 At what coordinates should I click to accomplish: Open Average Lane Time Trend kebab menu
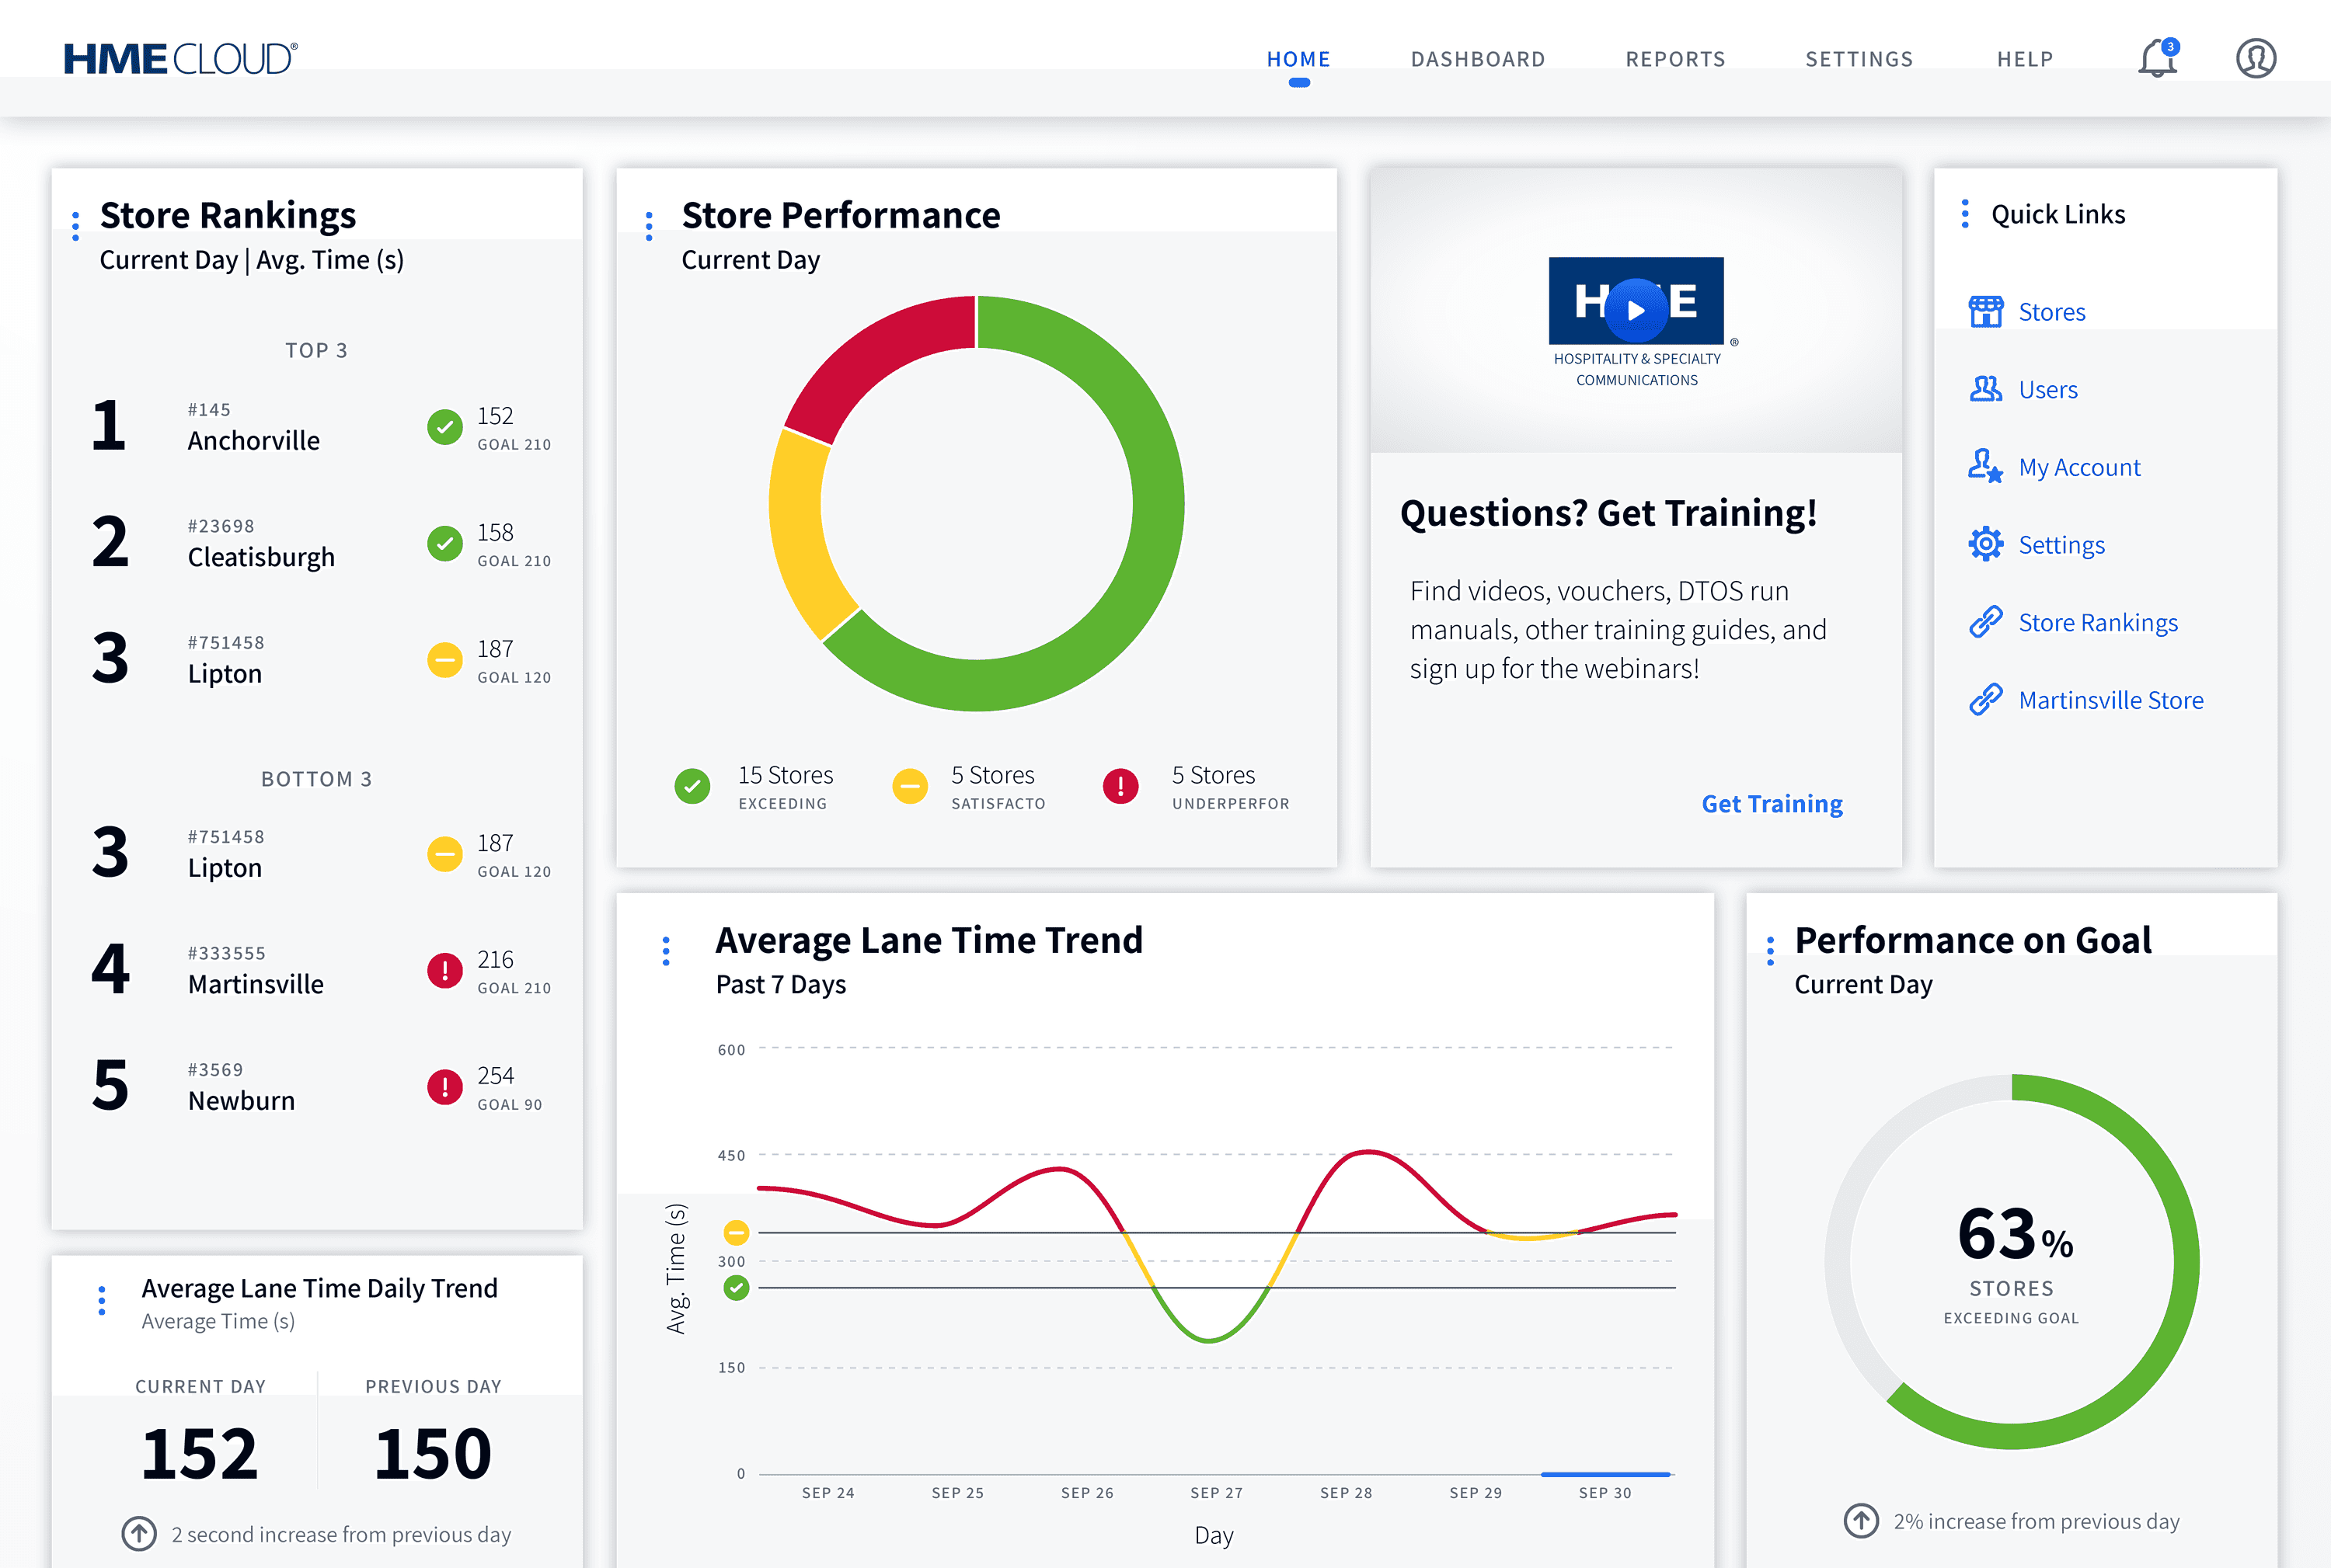pos(667,951)
